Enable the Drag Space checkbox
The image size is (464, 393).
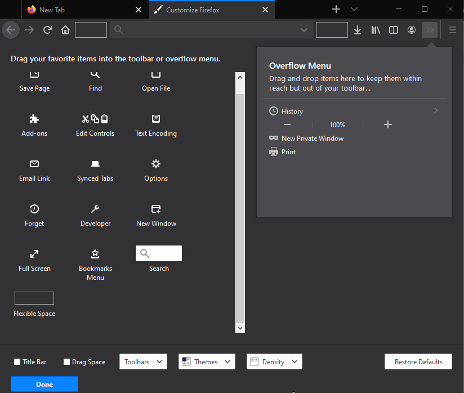[68, 361]
